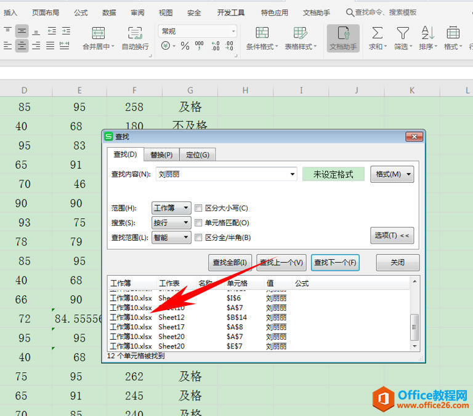Switch to the 替换(P) tab
Image resolution: width=473 pixels, height=416 pixels.
pos(161,154)
